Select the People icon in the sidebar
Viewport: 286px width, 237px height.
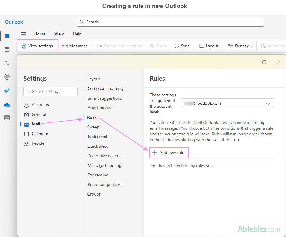click(x=7, y=63)
